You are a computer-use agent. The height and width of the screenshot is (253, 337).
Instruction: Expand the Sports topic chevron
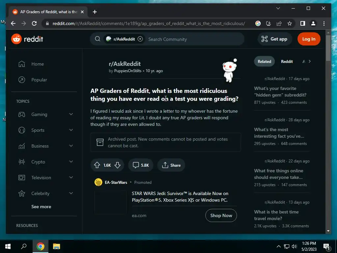71,130
